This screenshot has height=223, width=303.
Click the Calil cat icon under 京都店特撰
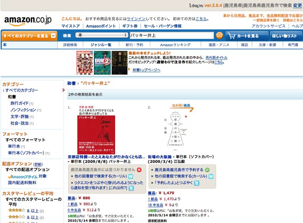pyautogui.click(x=131, y=176)
